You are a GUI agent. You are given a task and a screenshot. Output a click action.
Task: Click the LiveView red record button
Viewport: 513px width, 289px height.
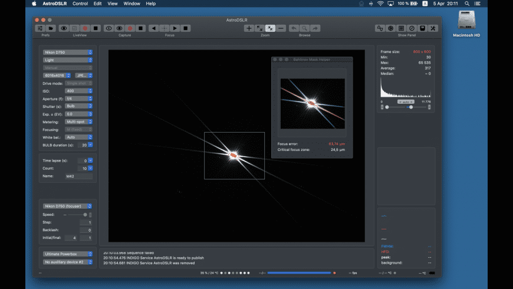coord(85,28)
